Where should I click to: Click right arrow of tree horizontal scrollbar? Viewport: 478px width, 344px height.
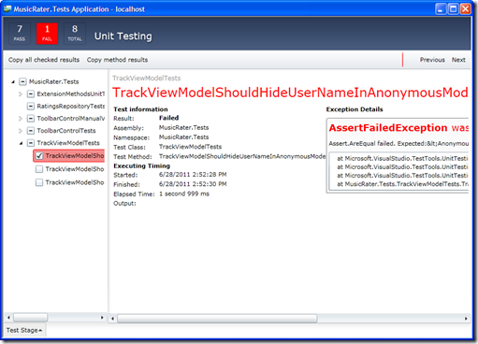(102, 318)
